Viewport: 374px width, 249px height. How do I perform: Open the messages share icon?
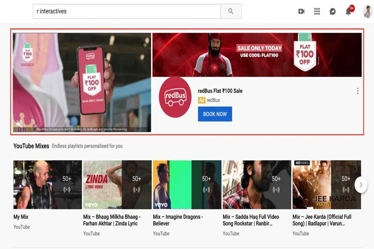click(332, 12)
